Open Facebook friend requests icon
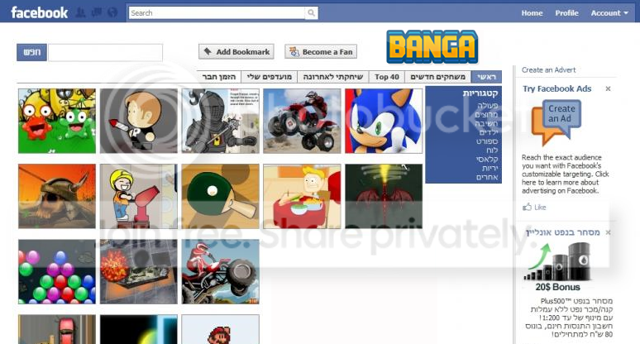 point(81,12)
